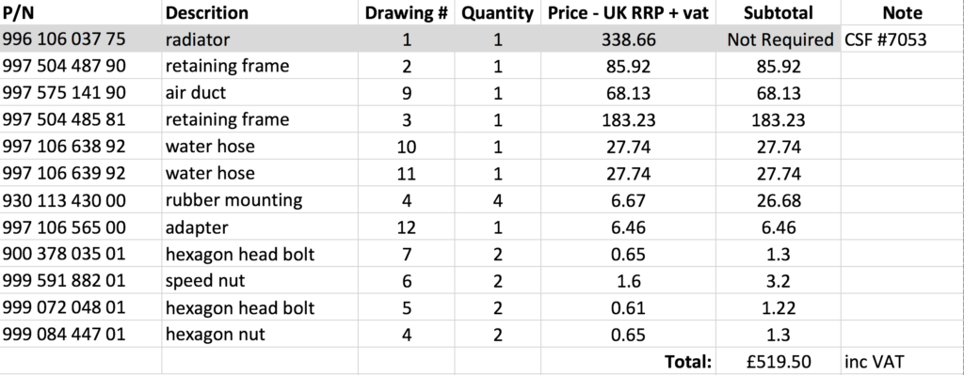The width and height of the screenshot is (964, 375).
Task: Click the Not Required subtotal cell
Action: pyautogui.click(x=778, y=39)
